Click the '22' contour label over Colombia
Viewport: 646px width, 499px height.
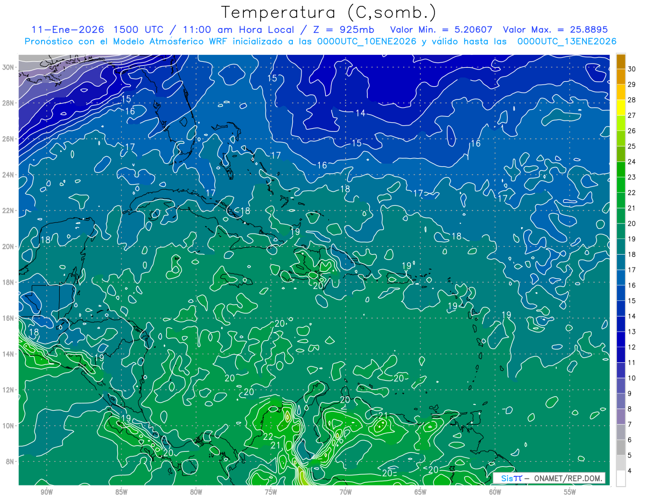[x=268, y=437]
